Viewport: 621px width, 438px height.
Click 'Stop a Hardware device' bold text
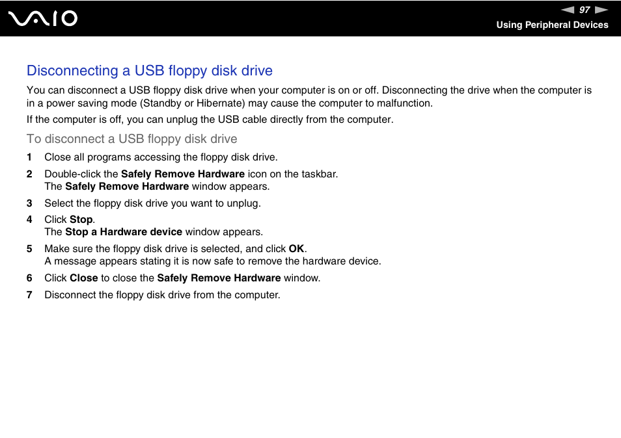pyautogui.click(x=124, y=231)
